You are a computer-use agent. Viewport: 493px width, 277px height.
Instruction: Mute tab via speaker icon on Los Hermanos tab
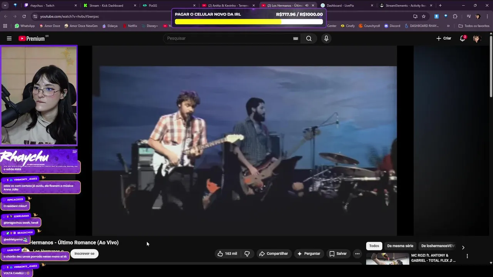point(307,5)
